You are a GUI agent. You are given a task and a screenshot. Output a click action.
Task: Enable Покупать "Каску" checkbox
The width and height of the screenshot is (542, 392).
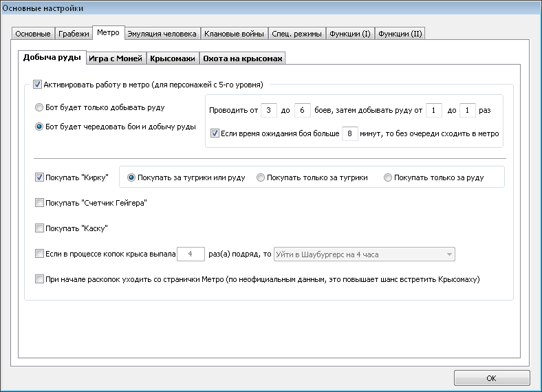tap(39, 228)
